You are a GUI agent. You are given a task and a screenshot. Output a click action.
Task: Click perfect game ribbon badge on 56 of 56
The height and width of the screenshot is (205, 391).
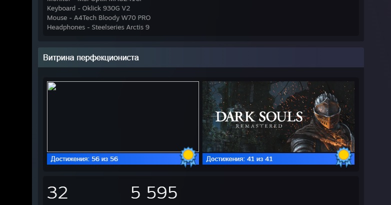[188, 157]
